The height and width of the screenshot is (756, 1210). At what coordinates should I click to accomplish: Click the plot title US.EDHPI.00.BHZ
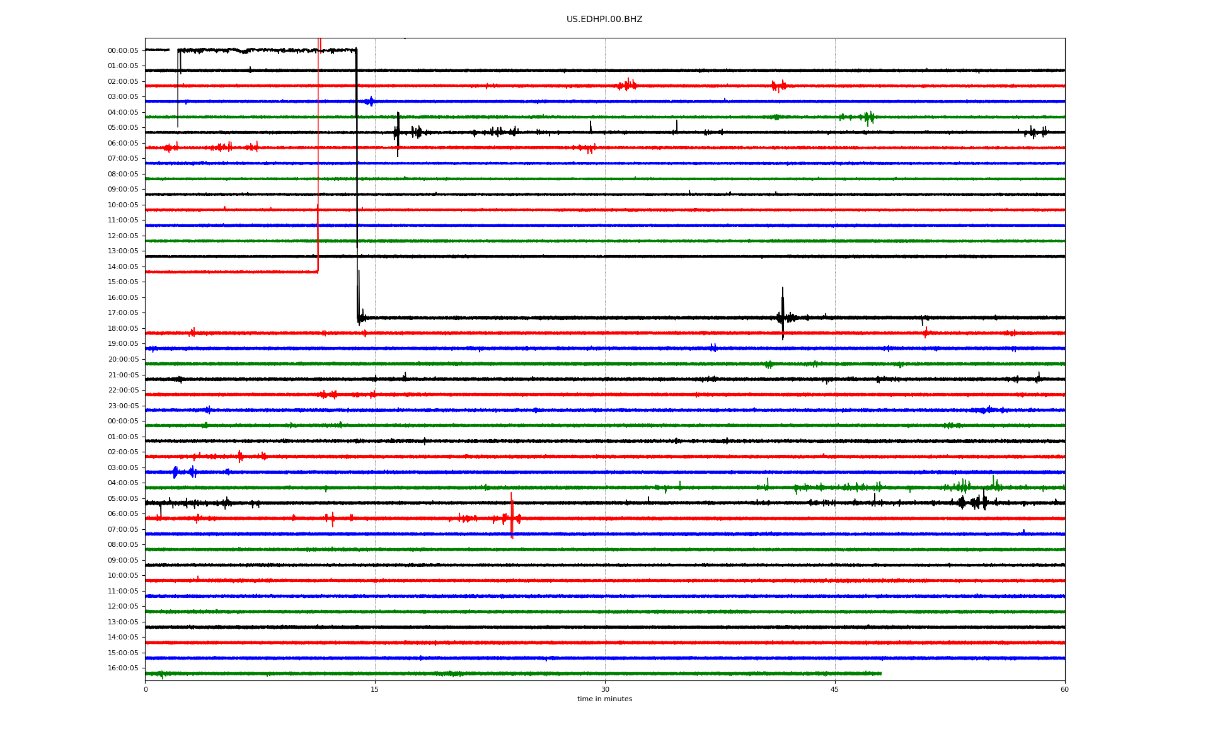(x=604, y=20)
